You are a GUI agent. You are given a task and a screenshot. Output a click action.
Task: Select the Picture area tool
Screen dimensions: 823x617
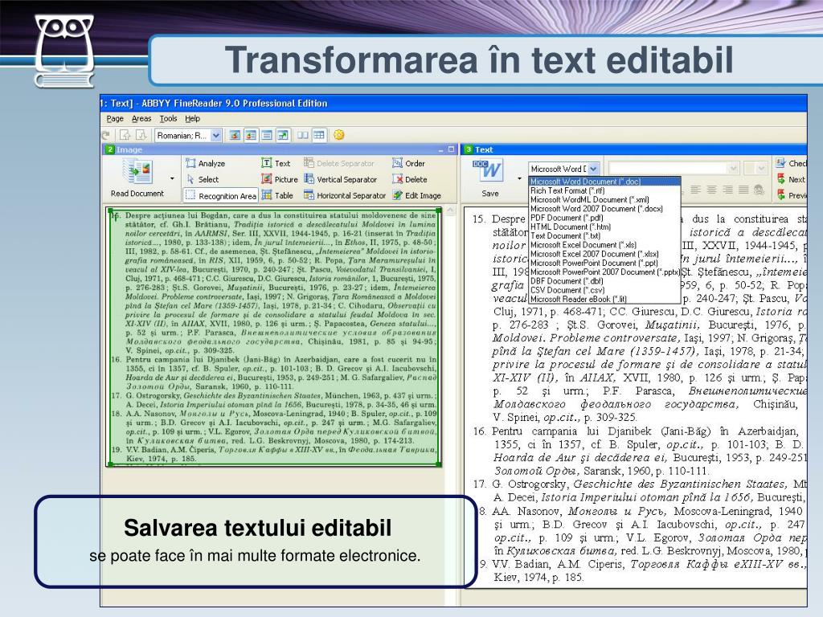point(280,179)
